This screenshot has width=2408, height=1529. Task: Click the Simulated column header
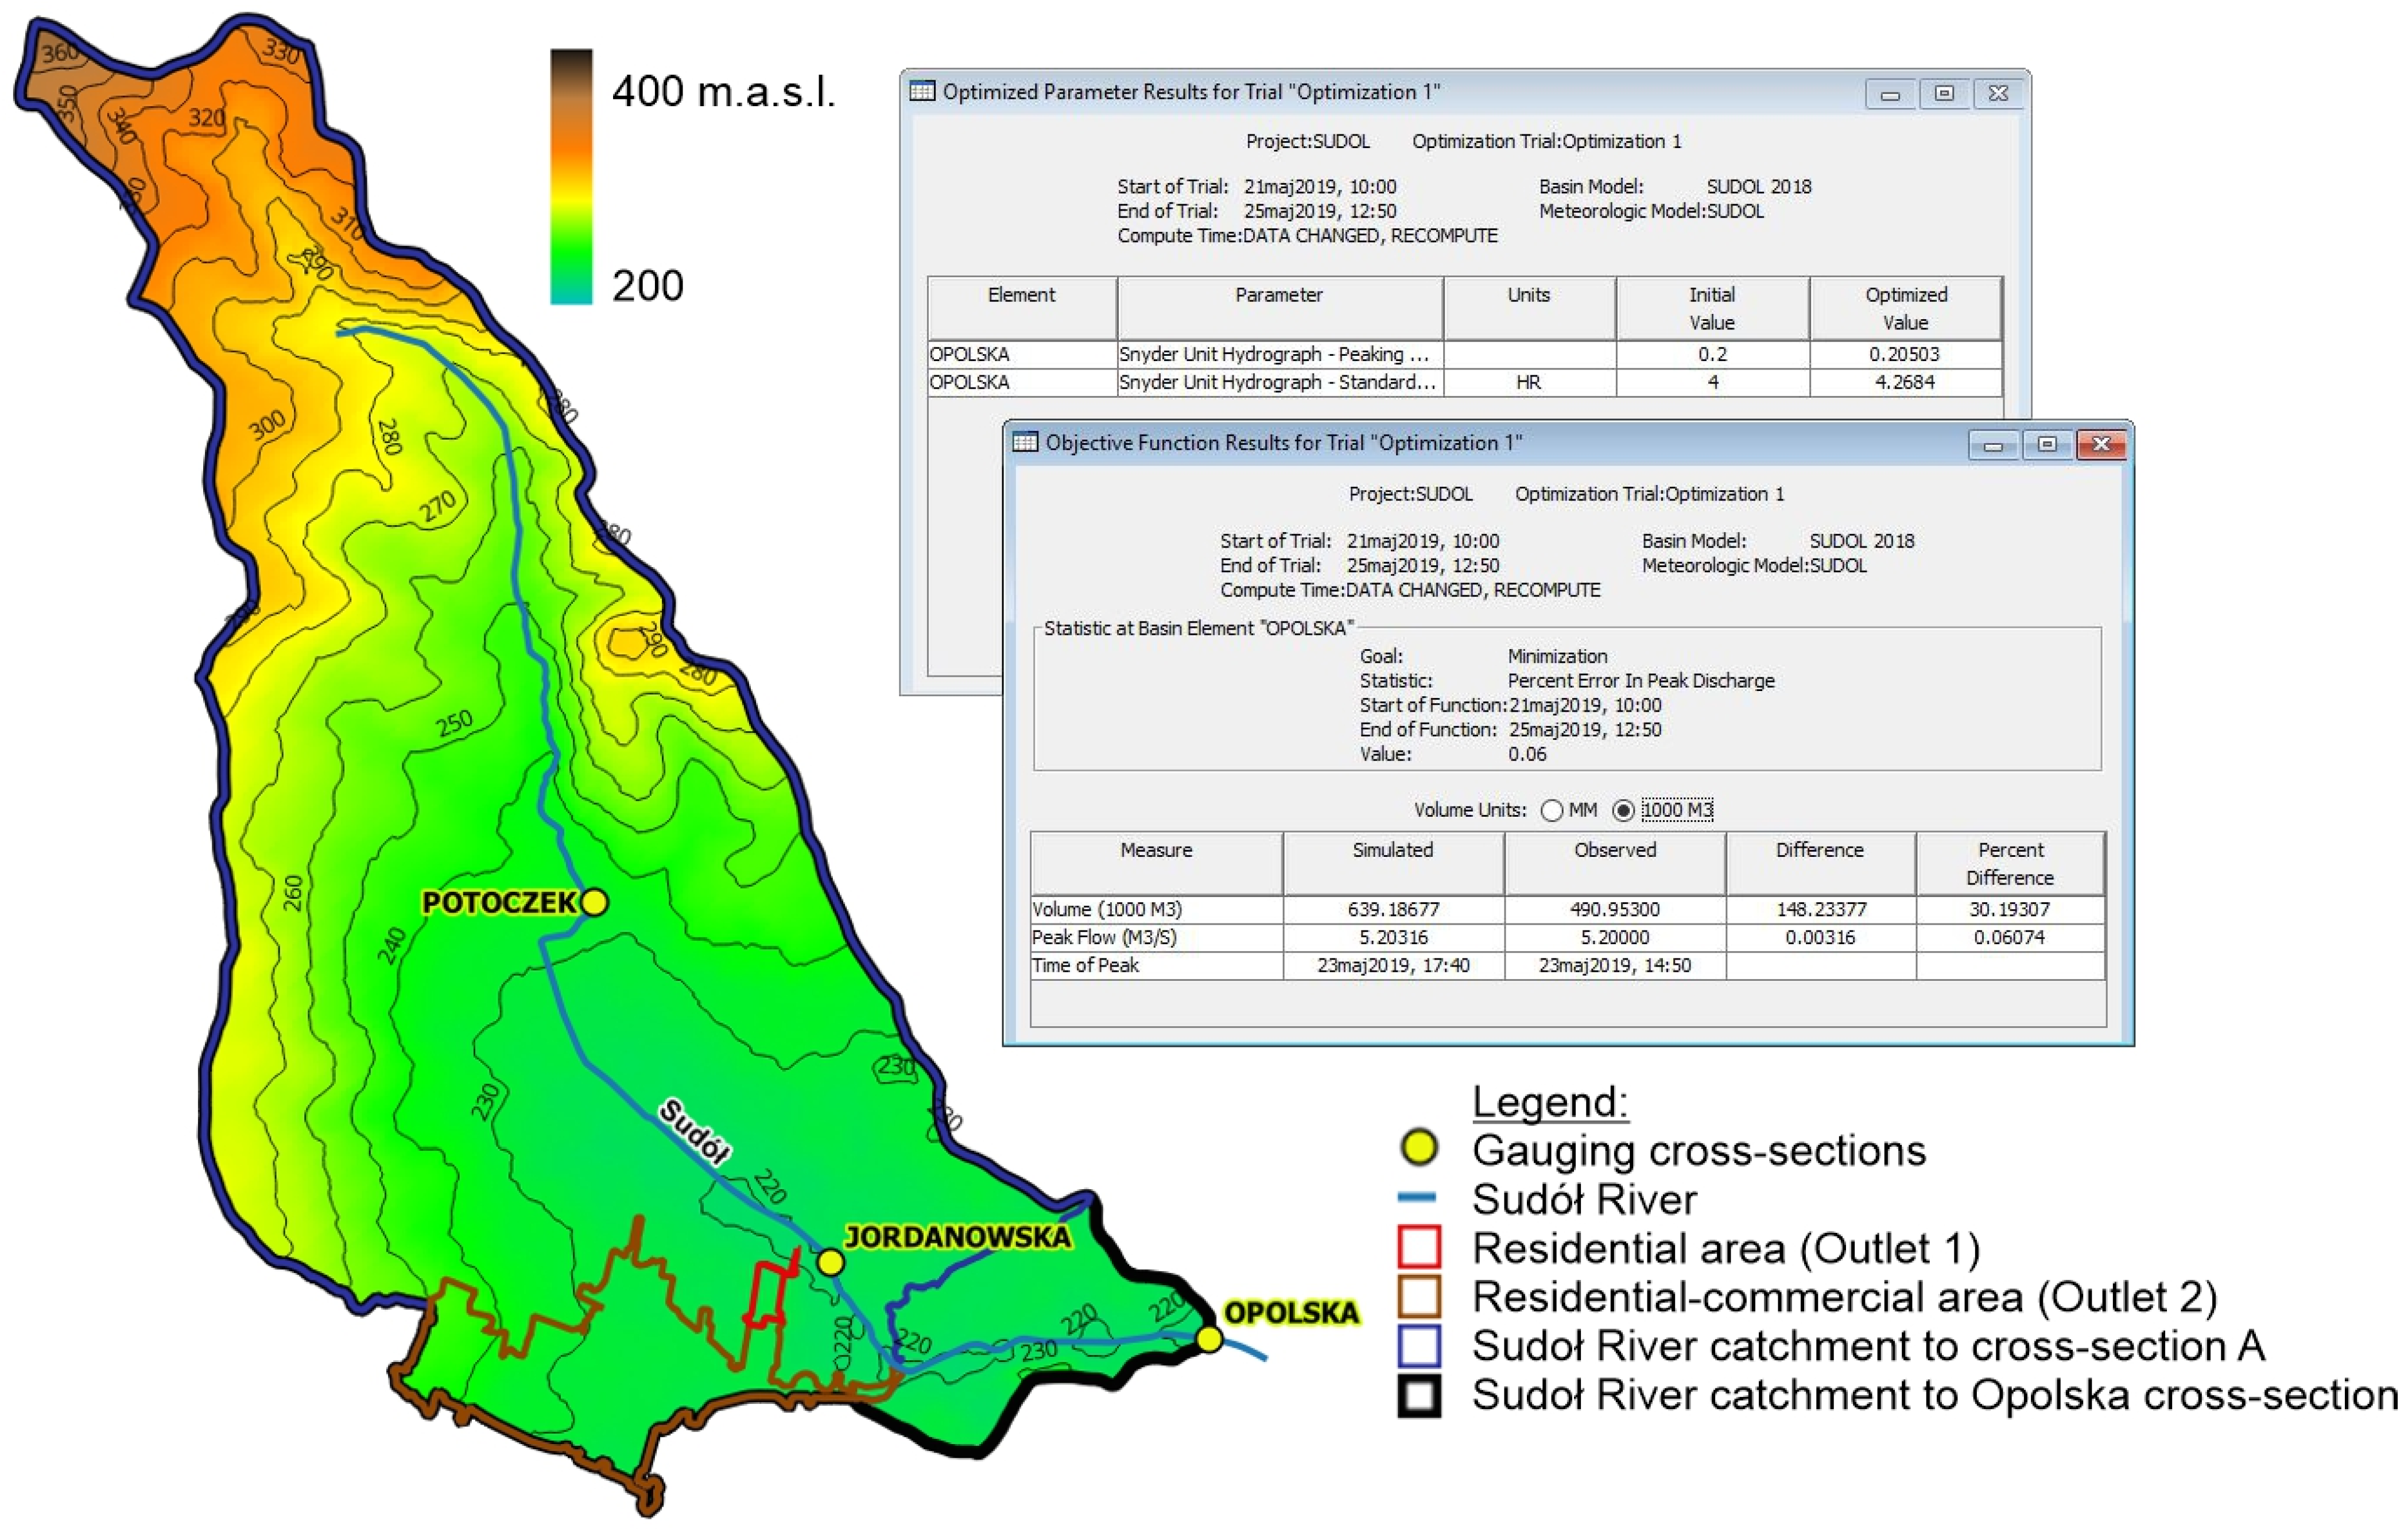1392,863
